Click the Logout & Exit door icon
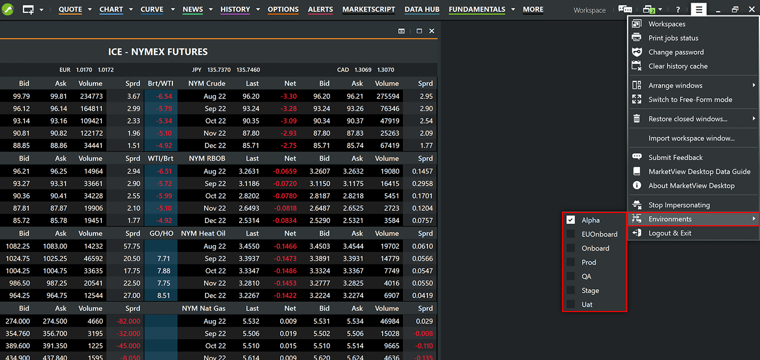 pos(637,233)
